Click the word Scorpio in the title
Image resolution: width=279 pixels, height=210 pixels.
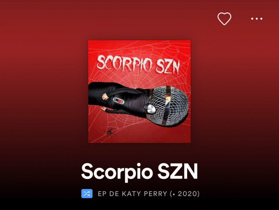coord(117,172)
